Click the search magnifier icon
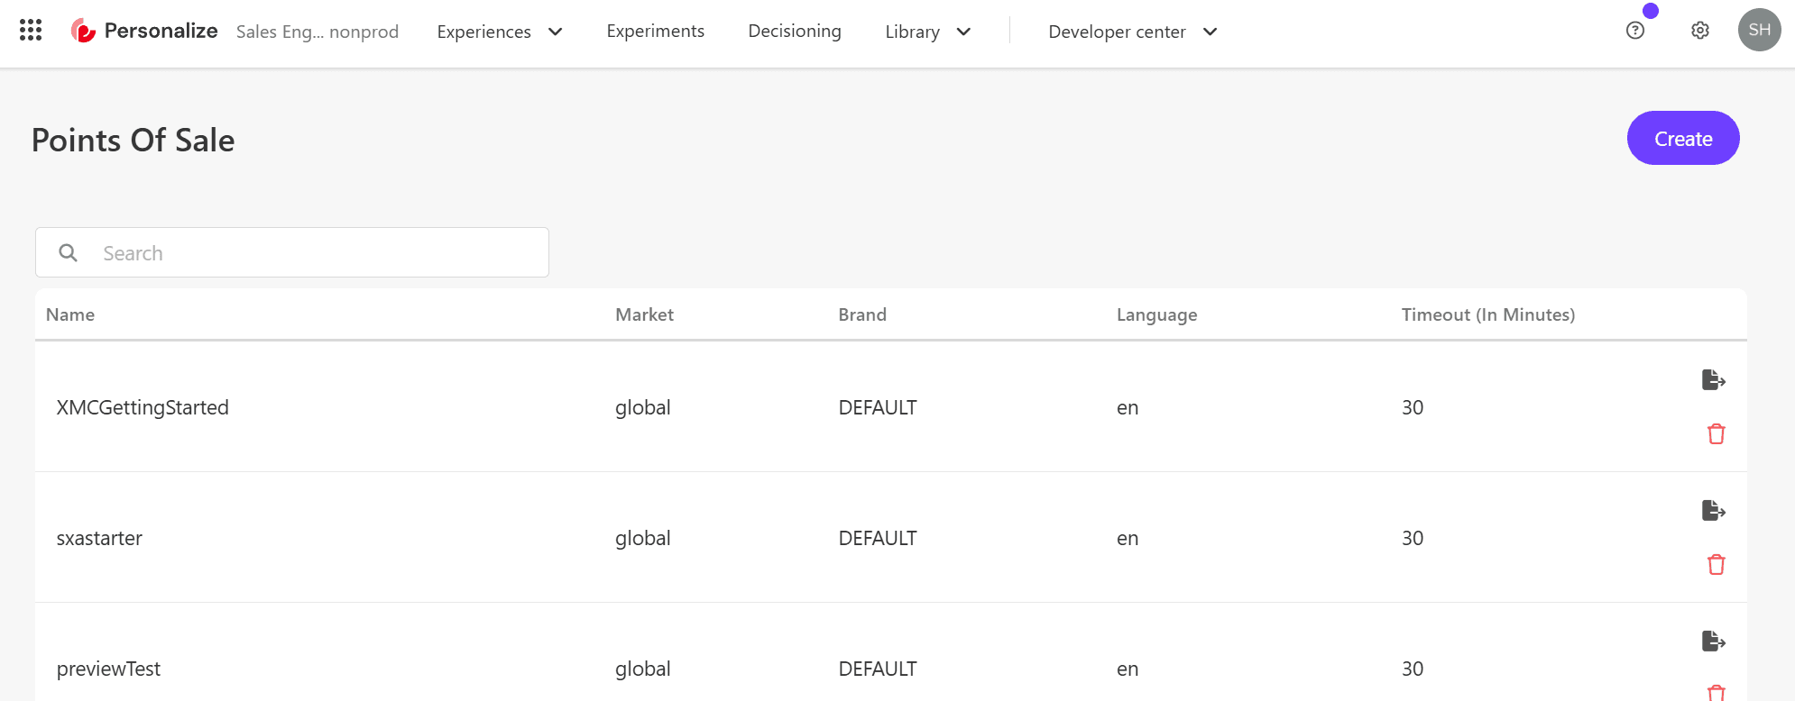The height and width of the screenshot is (701, 1795). coord(68,253)
